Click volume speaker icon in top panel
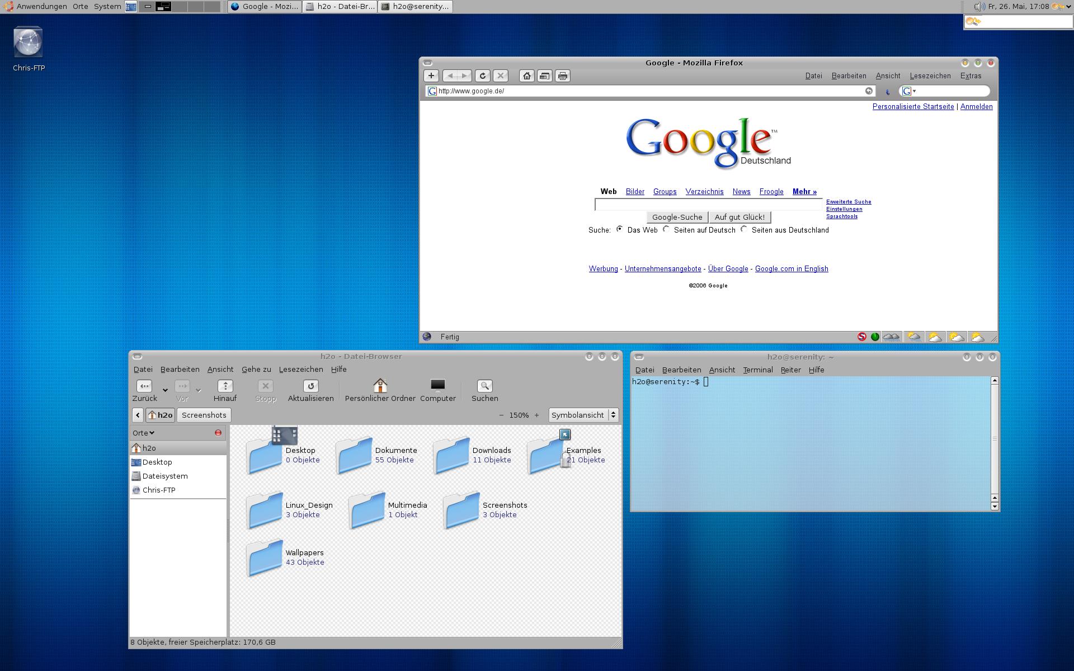1074x671 pixels. click(979, 7)
